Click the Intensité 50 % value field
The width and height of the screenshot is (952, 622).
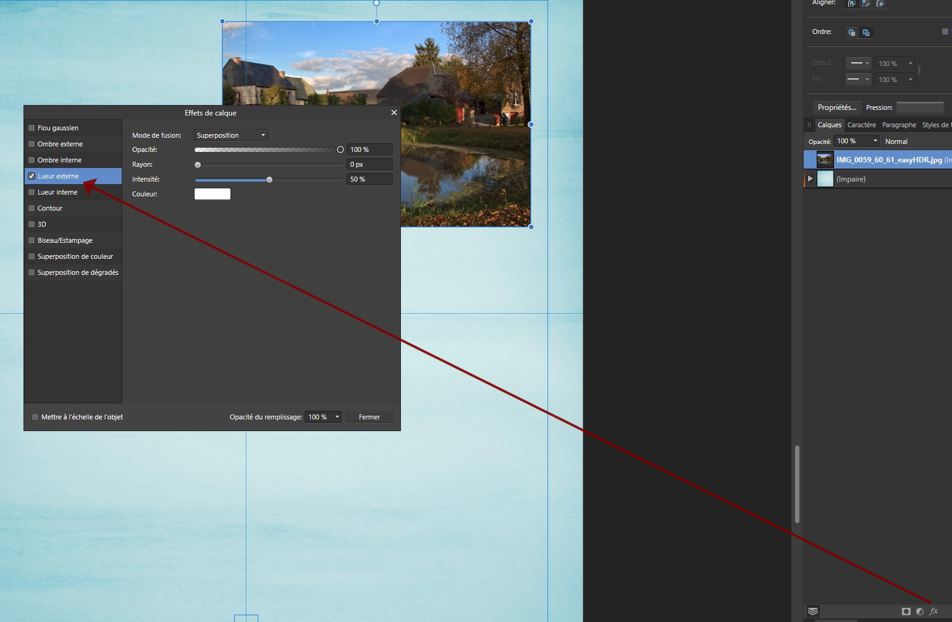click(370, 179)
